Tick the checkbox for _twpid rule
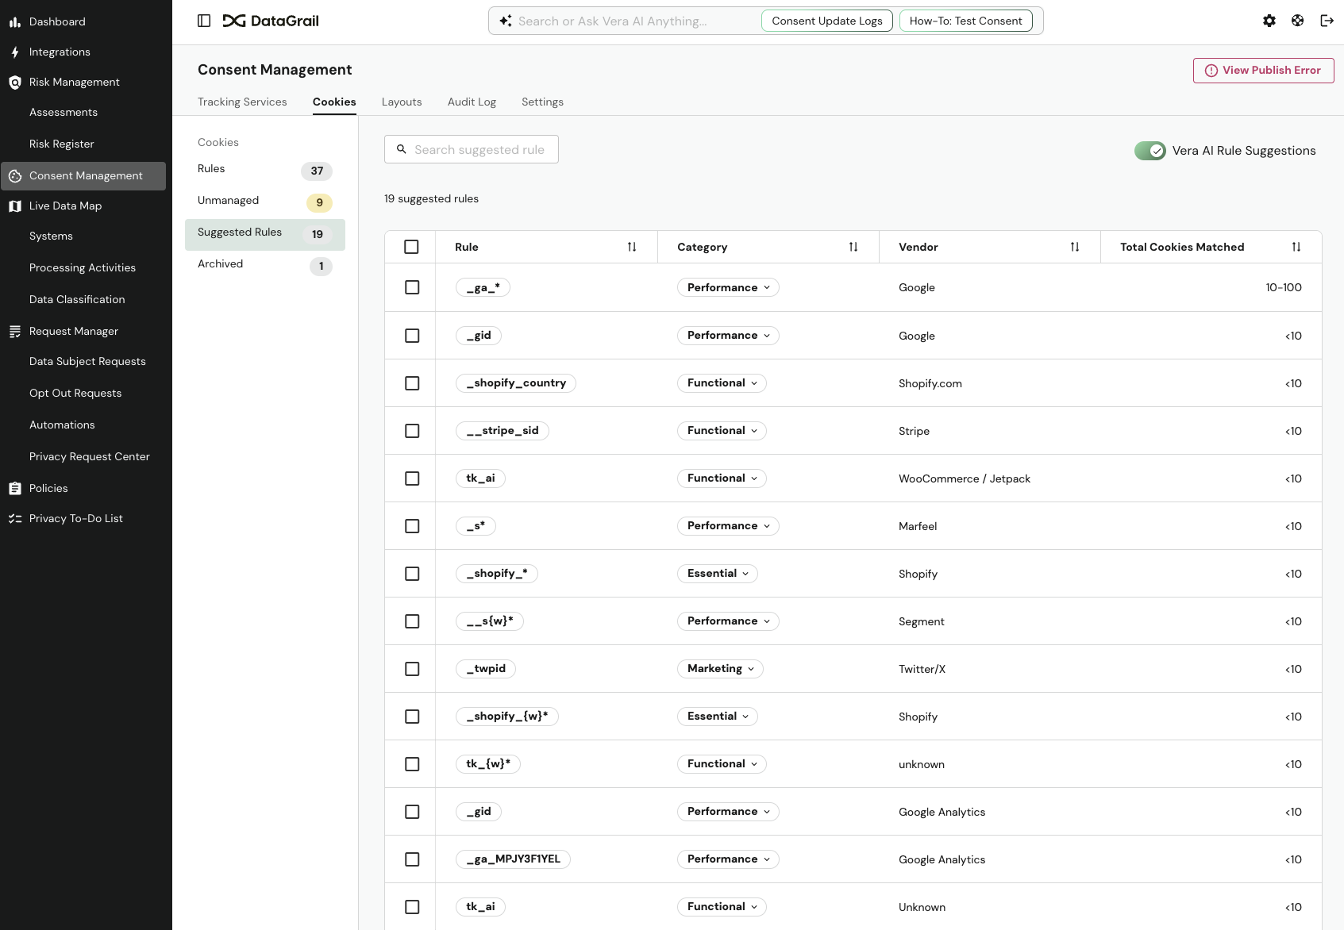Viewport: 1344px width, 930px height. coord(411,669)
